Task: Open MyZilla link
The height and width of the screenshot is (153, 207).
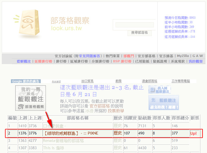Action: point(183,56)
